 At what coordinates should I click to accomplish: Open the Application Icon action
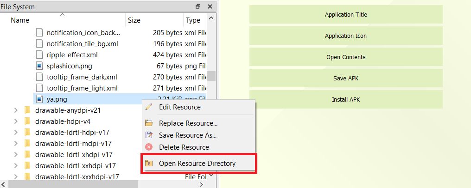(x=346, y=36)
